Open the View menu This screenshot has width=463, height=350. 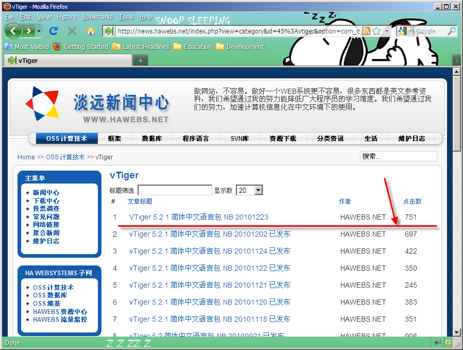click(44, 17)
